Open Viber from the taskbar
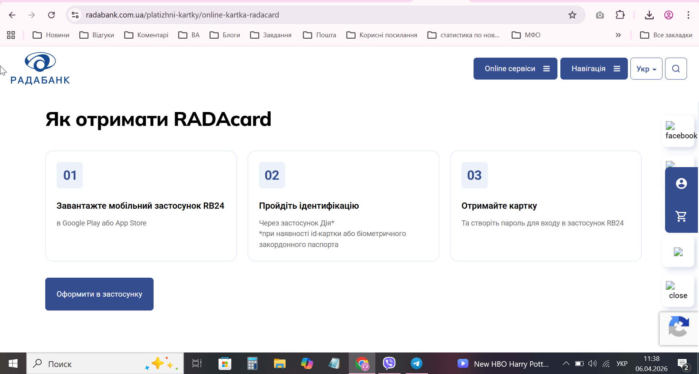Screen dimensions: 699x374 pyautogui.click(x=389, y=363)
